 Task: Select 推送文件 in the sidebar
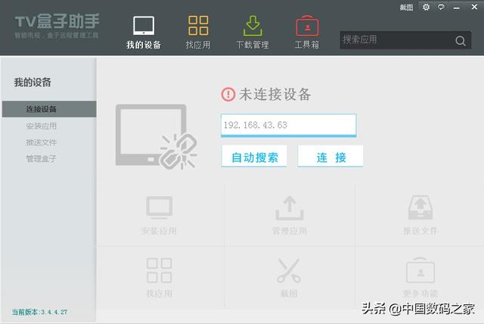pos(41,142)
